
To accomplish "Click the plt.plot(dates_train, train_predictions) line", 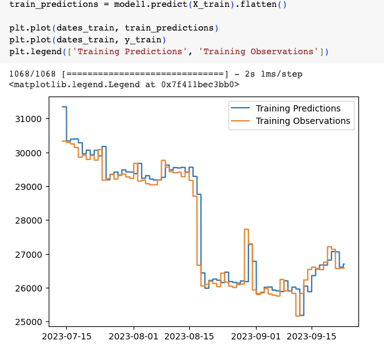I will (114, 28).
